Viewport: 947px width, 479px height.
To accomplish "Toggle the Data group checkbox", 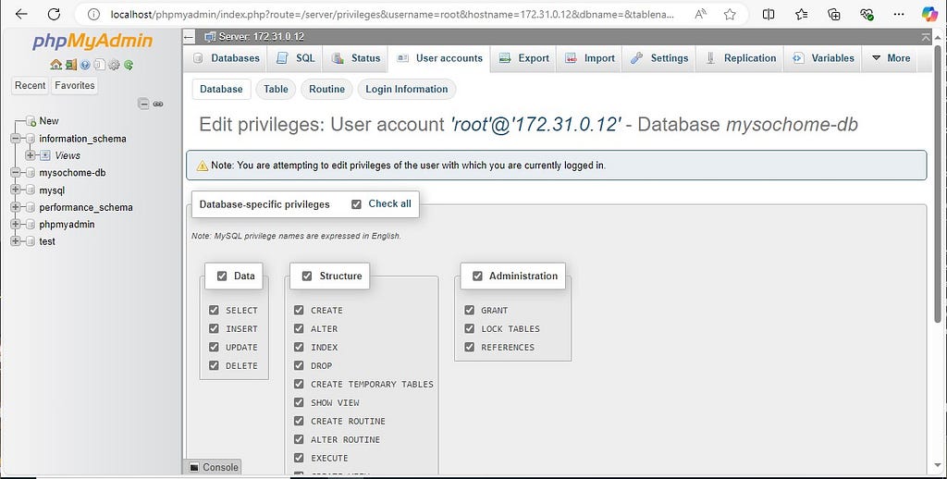I will click(x=222, y=276).
